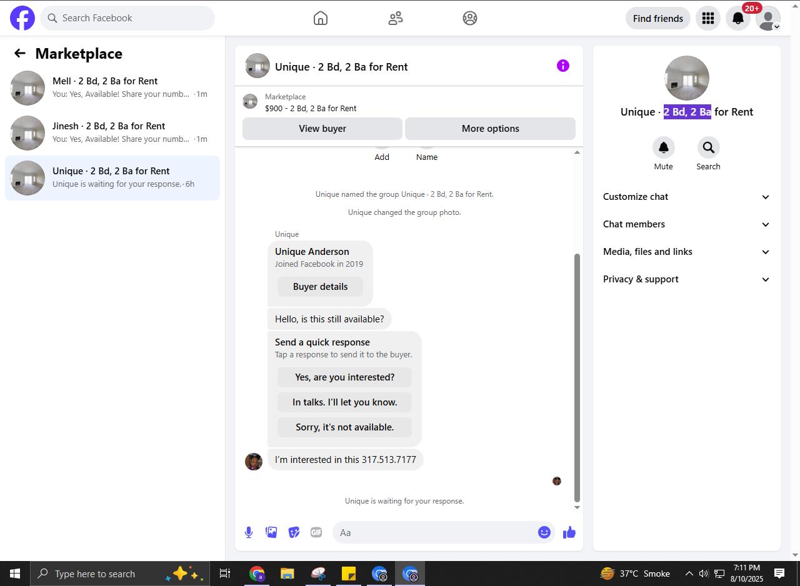Open the account profile avatar menu

[x=768, y=18]
